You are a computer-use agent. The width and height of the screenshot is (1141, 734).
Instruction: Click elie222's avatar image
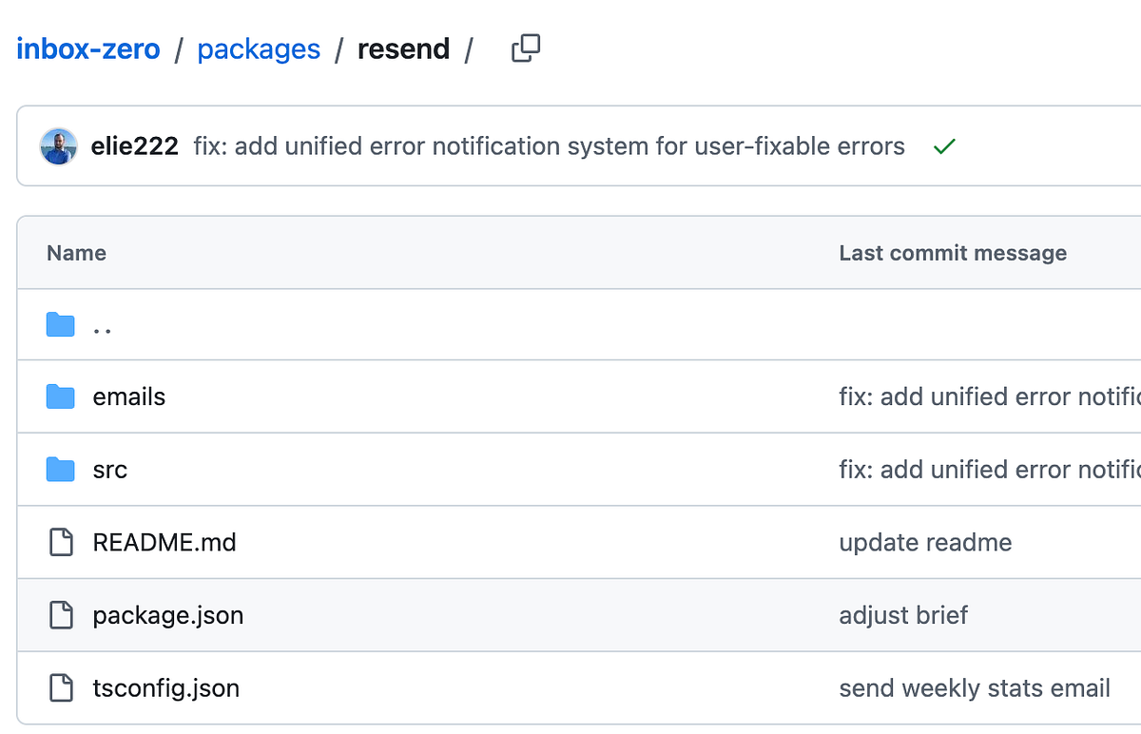tap(59, 146)
